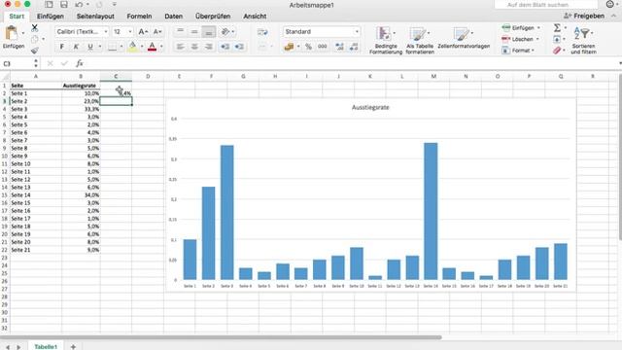Click the increase indent icon
622x350 pixels.
click(x=239, y=47)
